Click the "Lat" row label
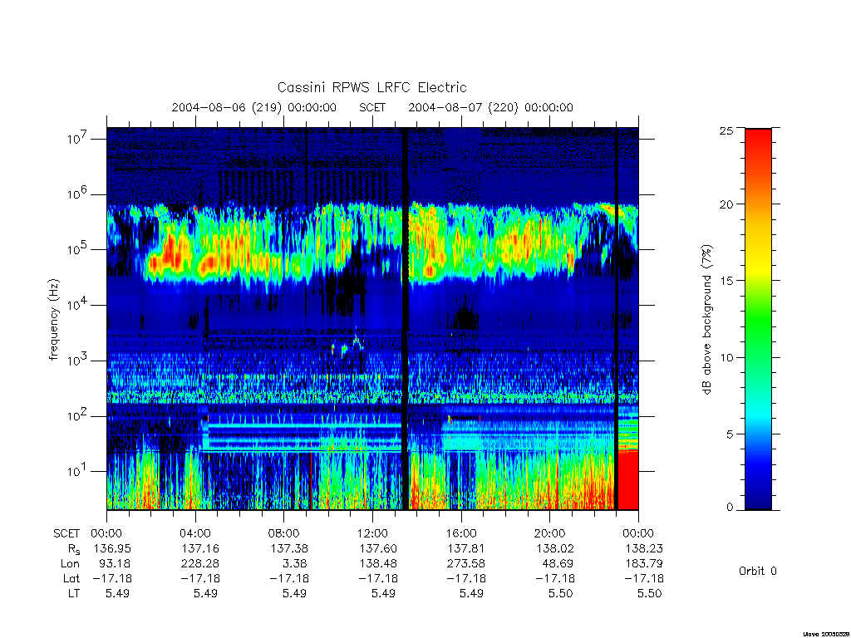This screenshot has width=851, height=638. [x=71, y=579]
